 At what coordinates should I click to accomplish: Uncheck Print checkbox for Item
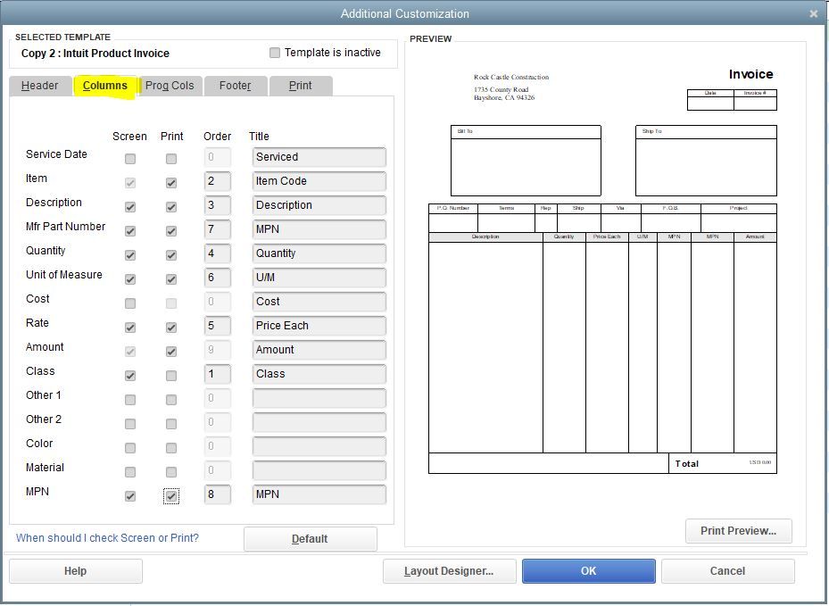tap(171, 183)
